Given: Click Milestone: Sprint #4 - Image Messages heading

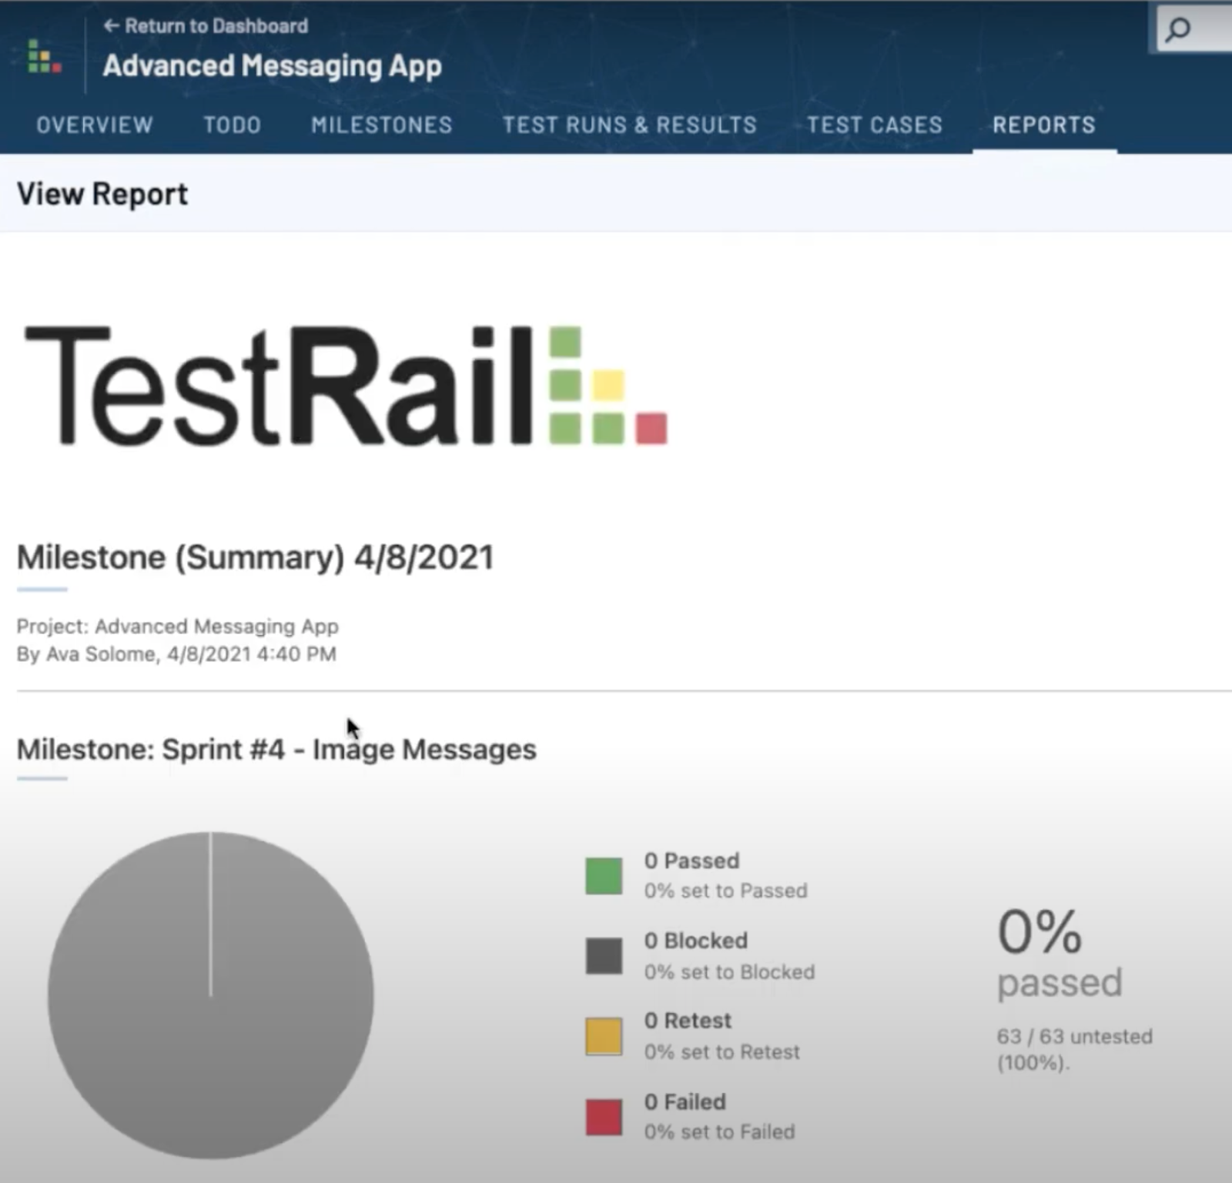Looking at the screenshot, I should click(276, 750).
